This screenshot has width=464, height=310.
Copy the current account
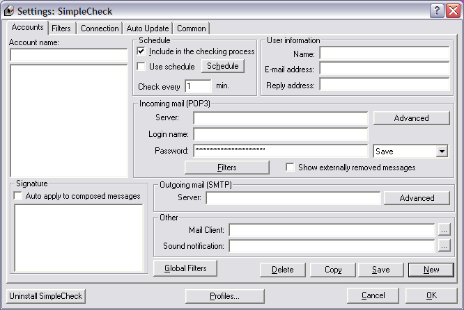333,270
